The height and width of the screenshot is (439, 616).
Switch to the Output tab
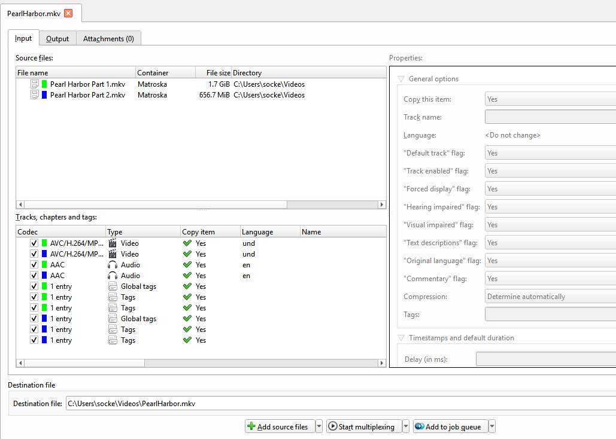(x=57, y=38)
